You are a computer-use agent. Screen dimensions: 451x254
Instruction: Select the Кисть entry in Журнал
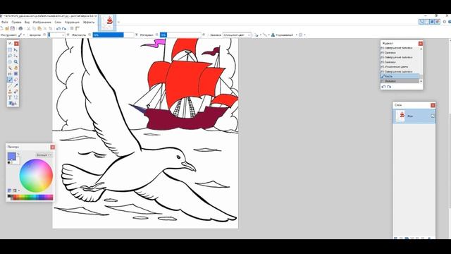(400, 76)
